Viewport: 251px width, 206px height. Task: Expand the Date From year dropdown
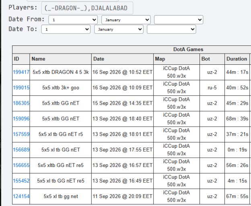pos(179,20)
